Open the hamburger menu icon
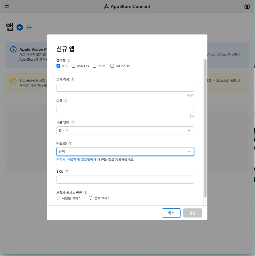 [7, 6]
